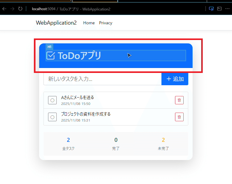The width and height of the screenshot is (232, 184).
Task: Navigate to the Privacy menu item
Action: pyautogui.click(x=106, y=23)
